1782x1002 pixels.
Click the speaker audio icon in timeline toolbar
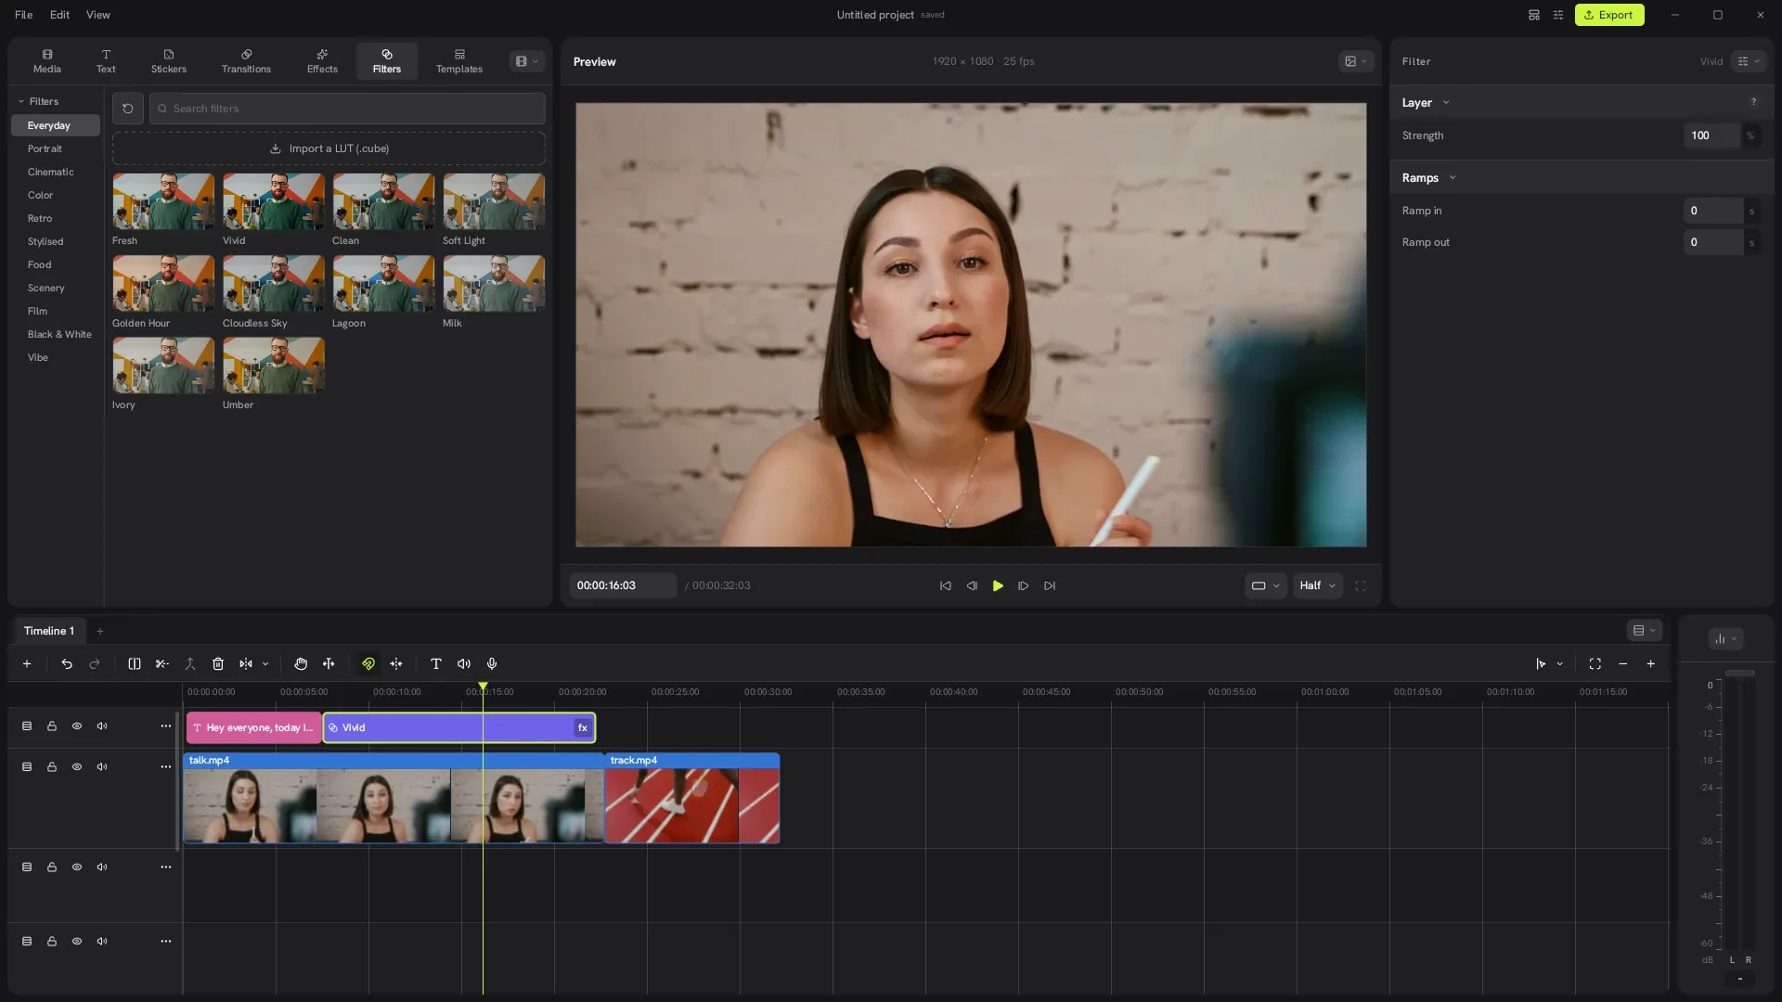click(464, 664)
